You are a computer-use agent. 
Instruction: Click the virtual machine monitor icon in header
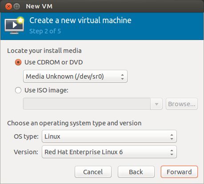(x=14, y=25)
